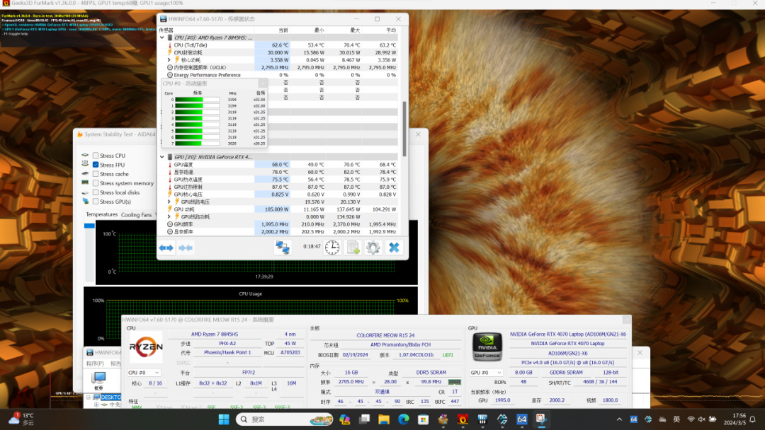Select the CPU (Tctl/Tdie) sensor row

point(281,45)
